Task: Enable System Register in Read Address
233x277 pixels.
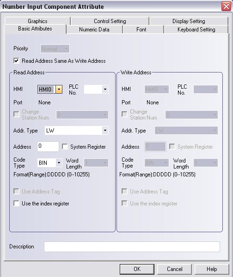Action: (x=65, y=146)
